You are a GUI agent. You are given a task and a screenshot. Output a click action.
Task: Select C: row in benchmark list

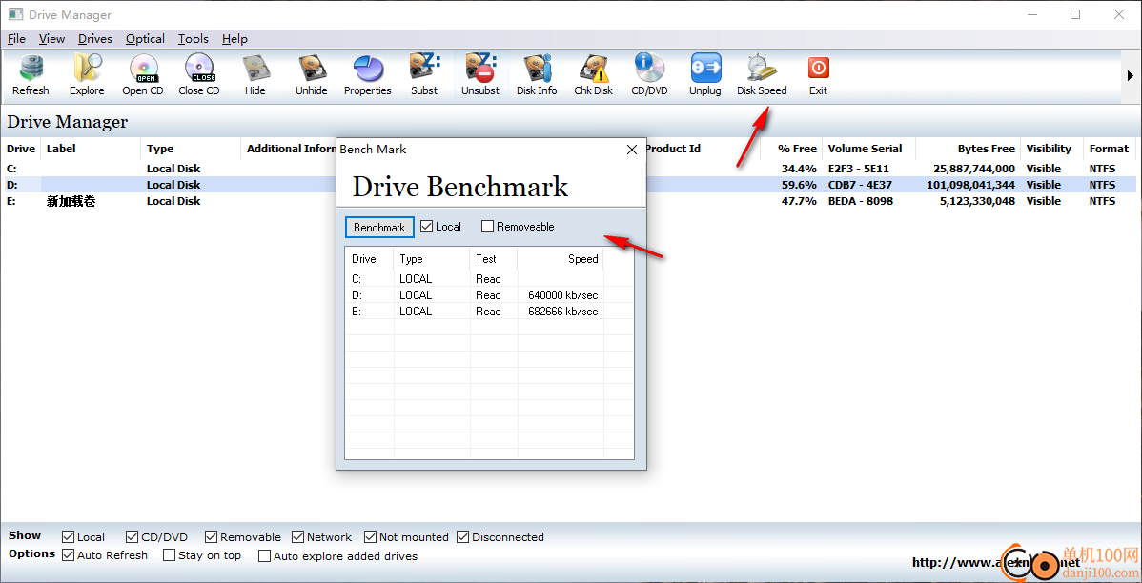tap(489, 279)
